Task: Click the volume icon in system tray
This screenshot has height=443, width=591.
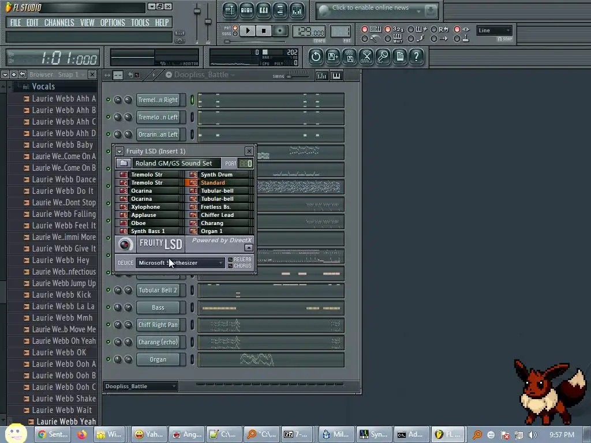Action: pyautogui.click(x=533, y=435)
